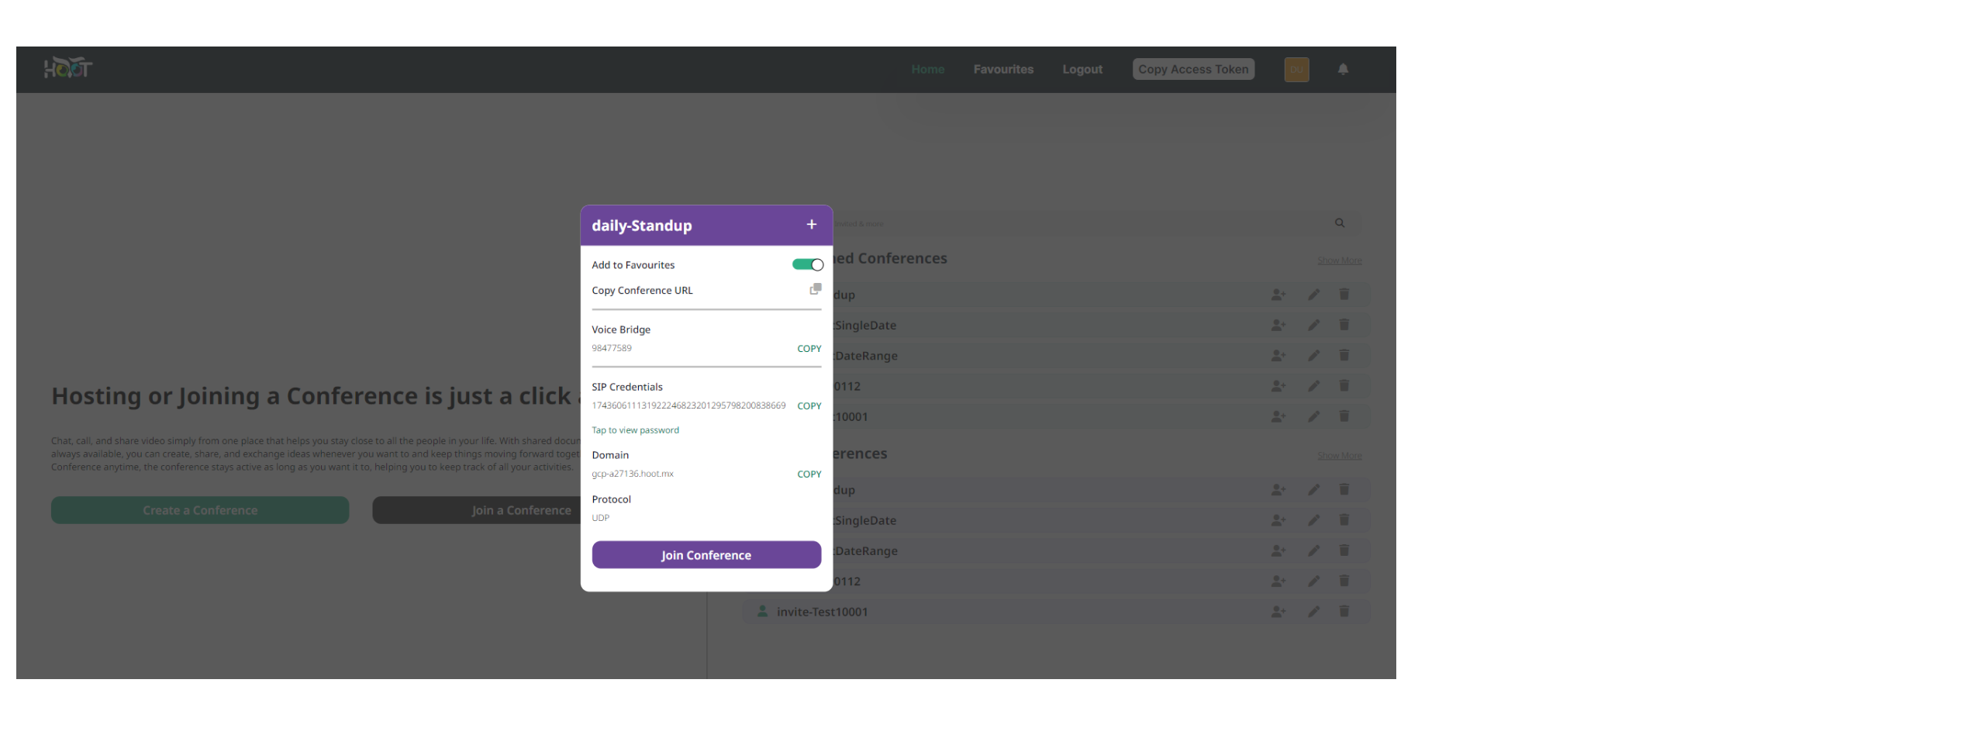Delete the invite-Test10001 conference
This screenshot has width=1970, height=745.
pyautogui.click(x=1344, y=612)
